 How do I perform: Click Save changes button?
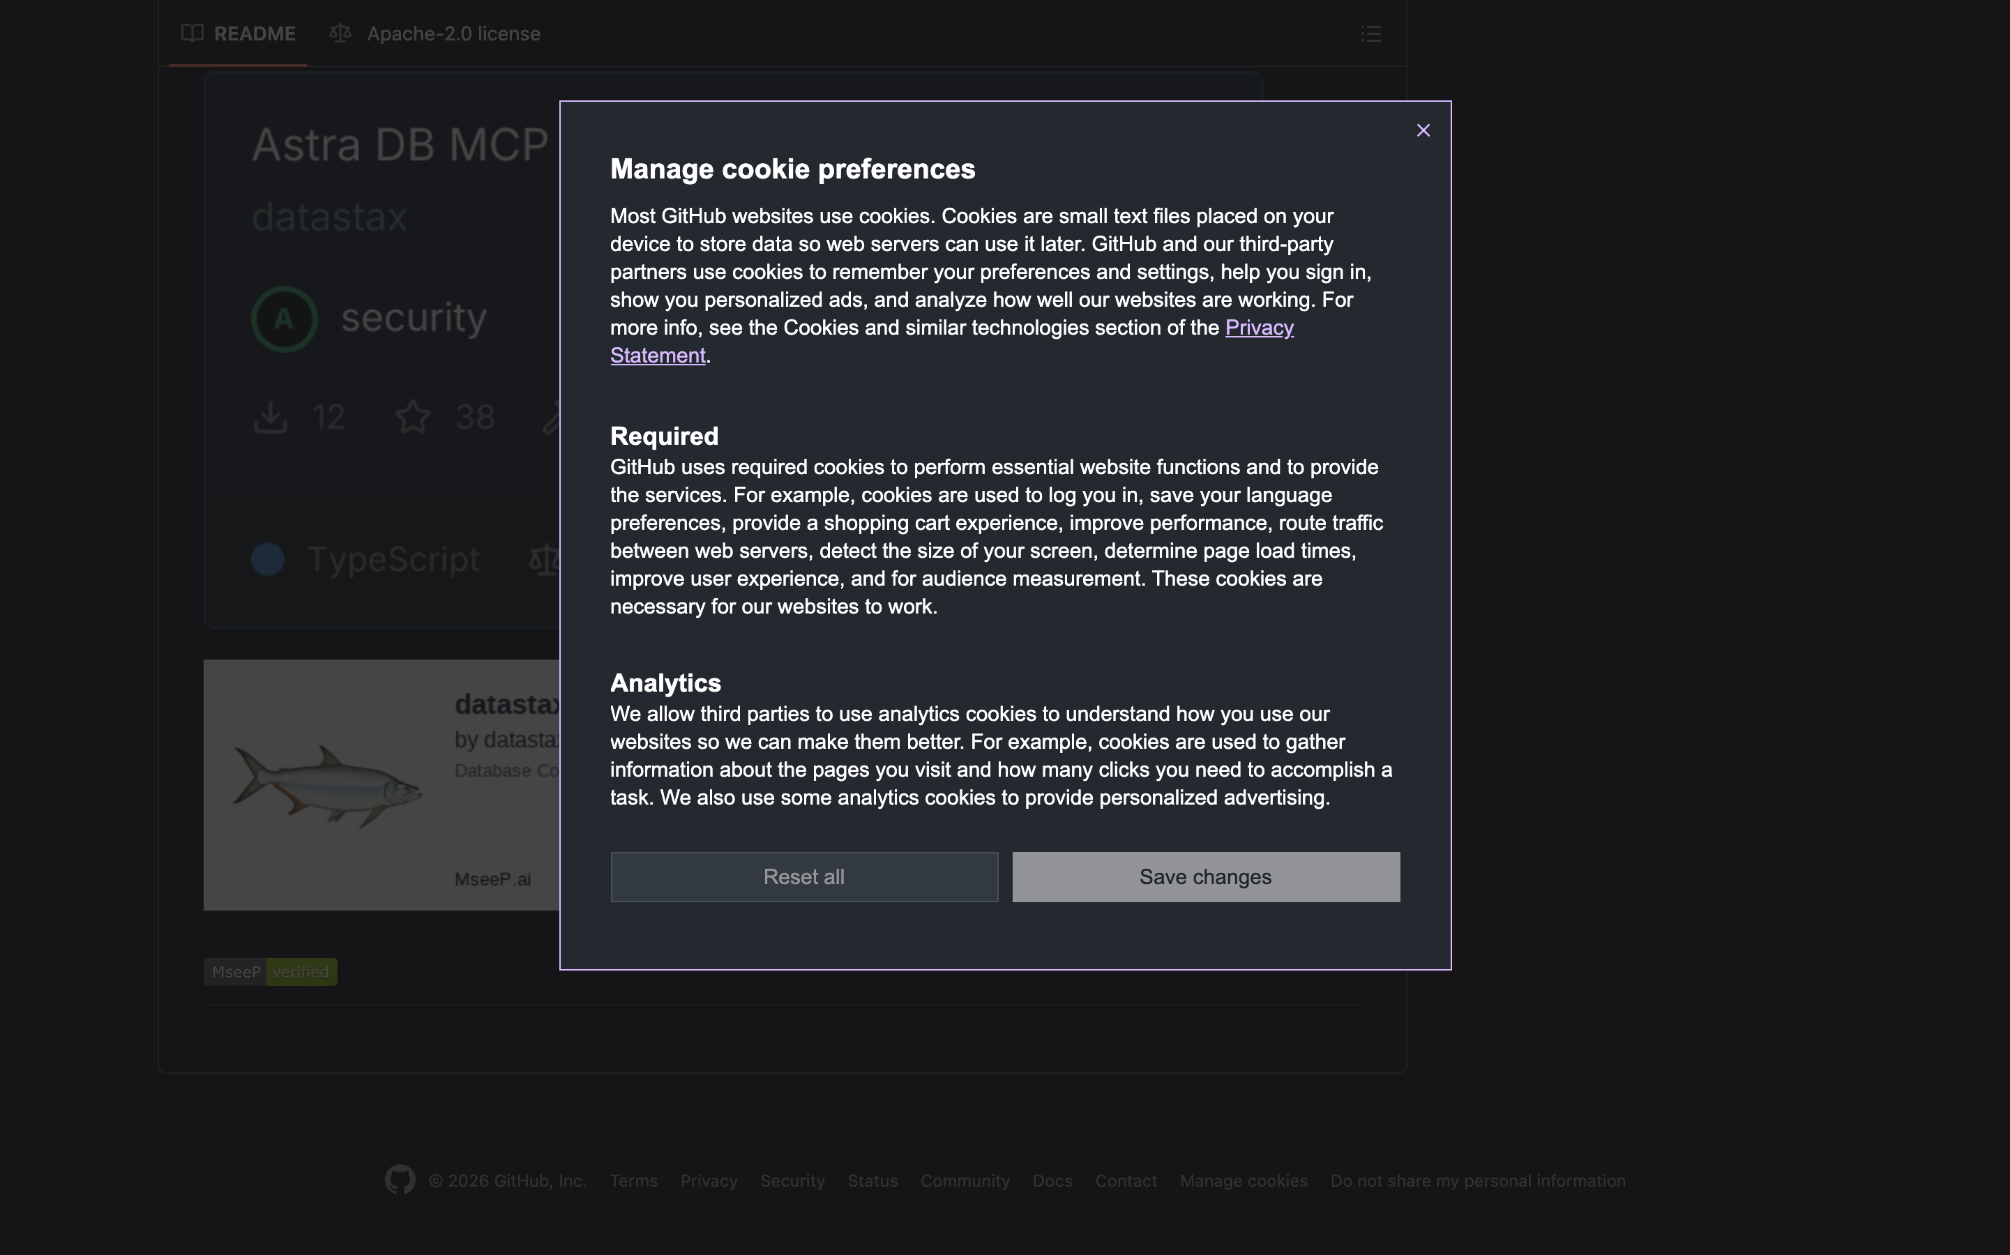click(1204, 876)
